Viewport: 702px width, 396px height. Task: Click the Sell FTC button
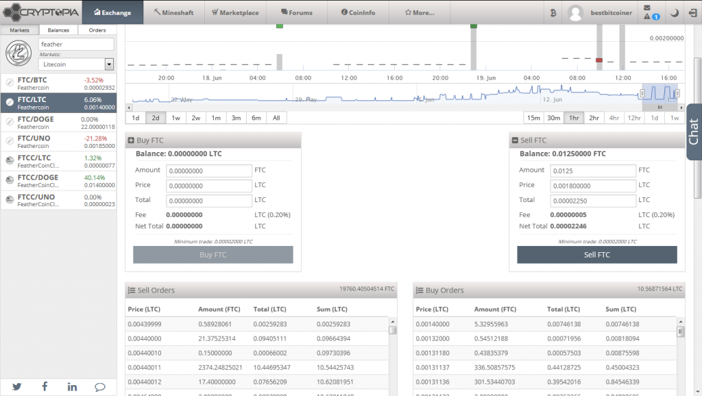point(597,255)
